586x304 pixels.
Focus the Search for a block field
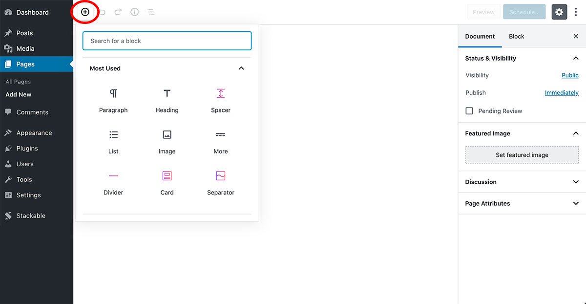(167, 41)
